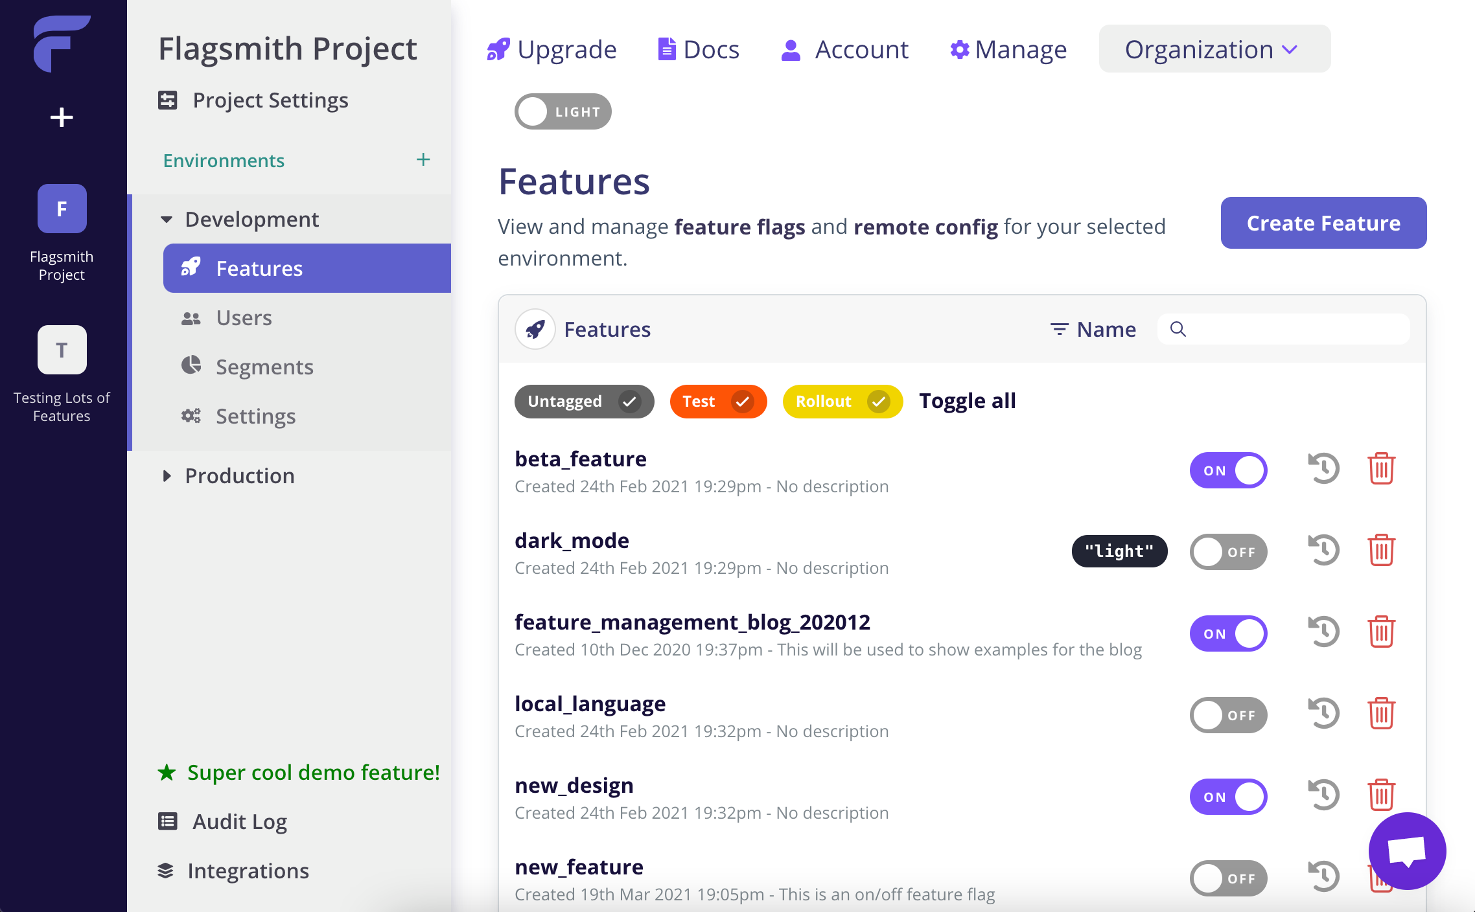Click the Project Settings sliders icon

tap(167, 100)
